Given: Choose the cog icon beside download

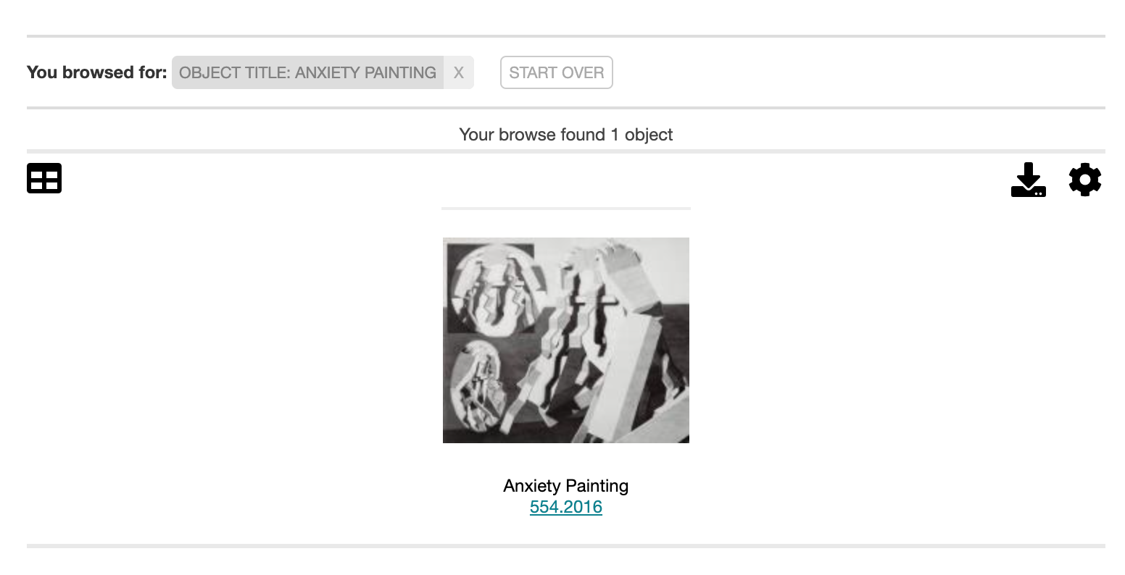Looking at the screenshot, I should tap(1085, 180).
